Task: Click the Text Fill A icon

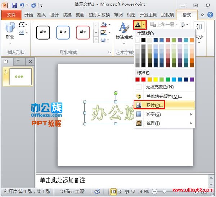Action: coord(138,25)
